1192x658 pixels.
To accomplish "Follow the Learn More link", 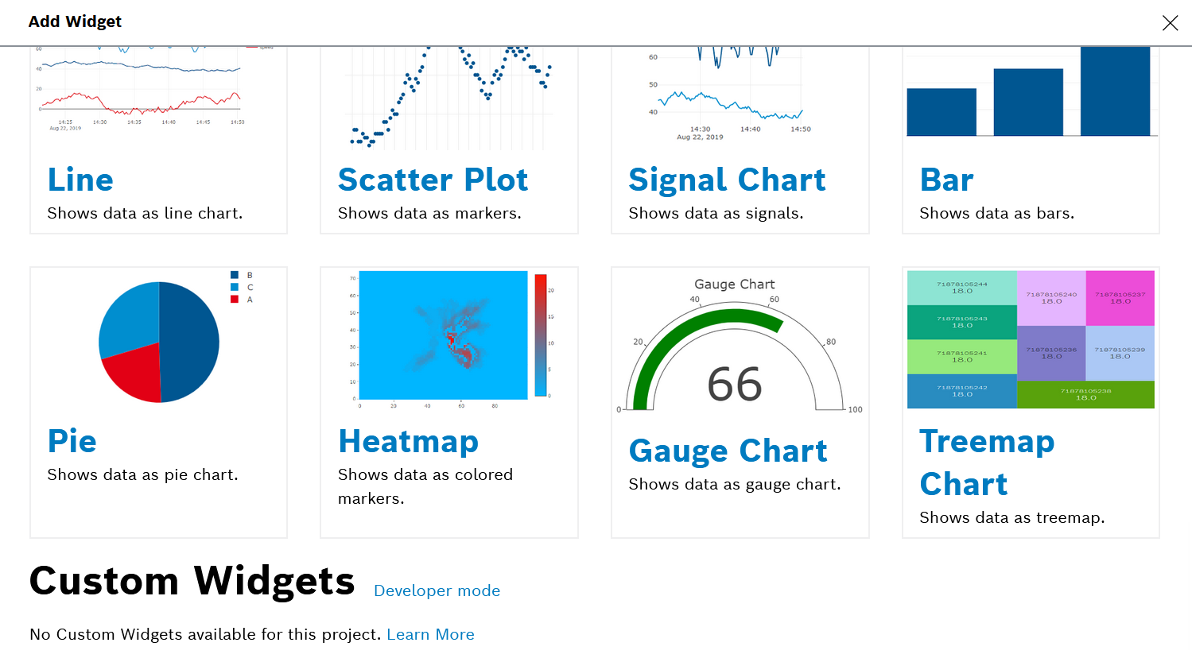I will [430, 634].
